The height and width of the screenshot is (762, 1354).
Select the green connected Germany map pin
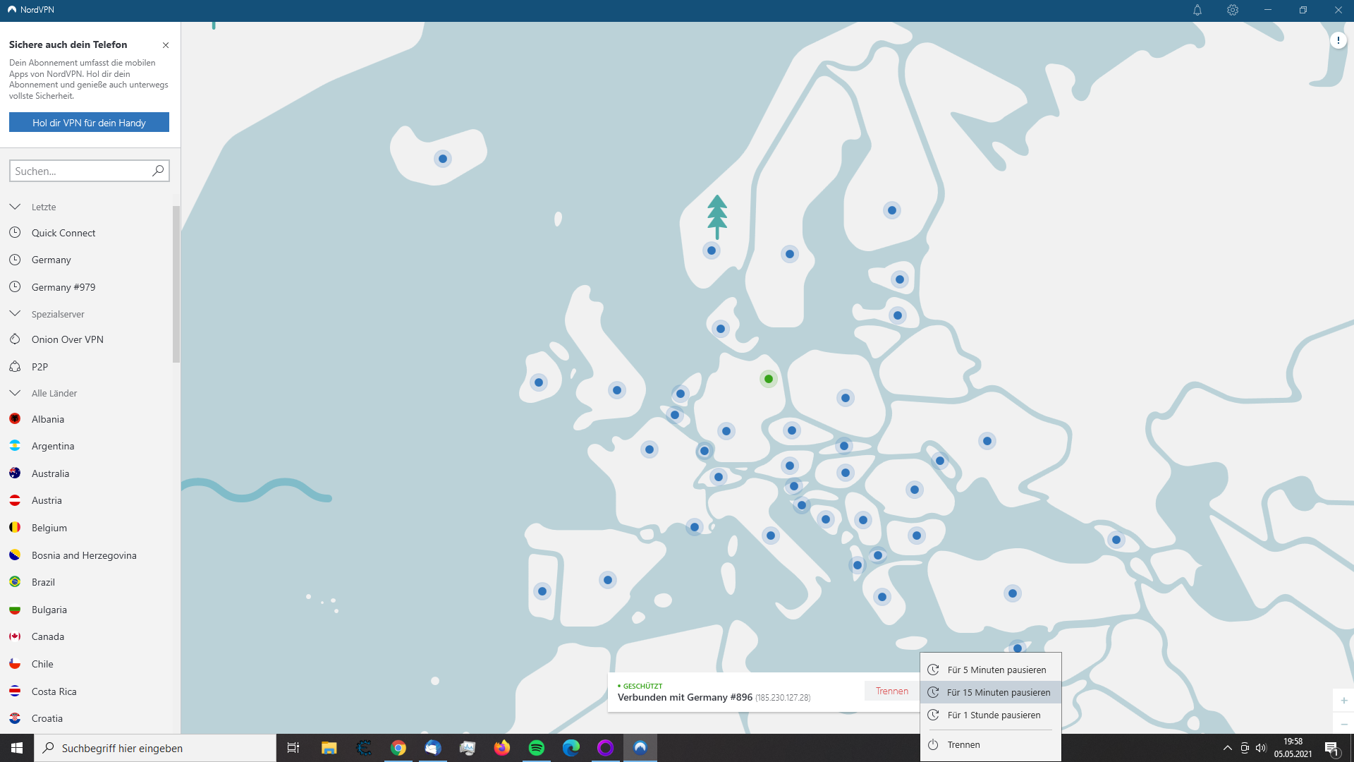click(x=768, y=379)
